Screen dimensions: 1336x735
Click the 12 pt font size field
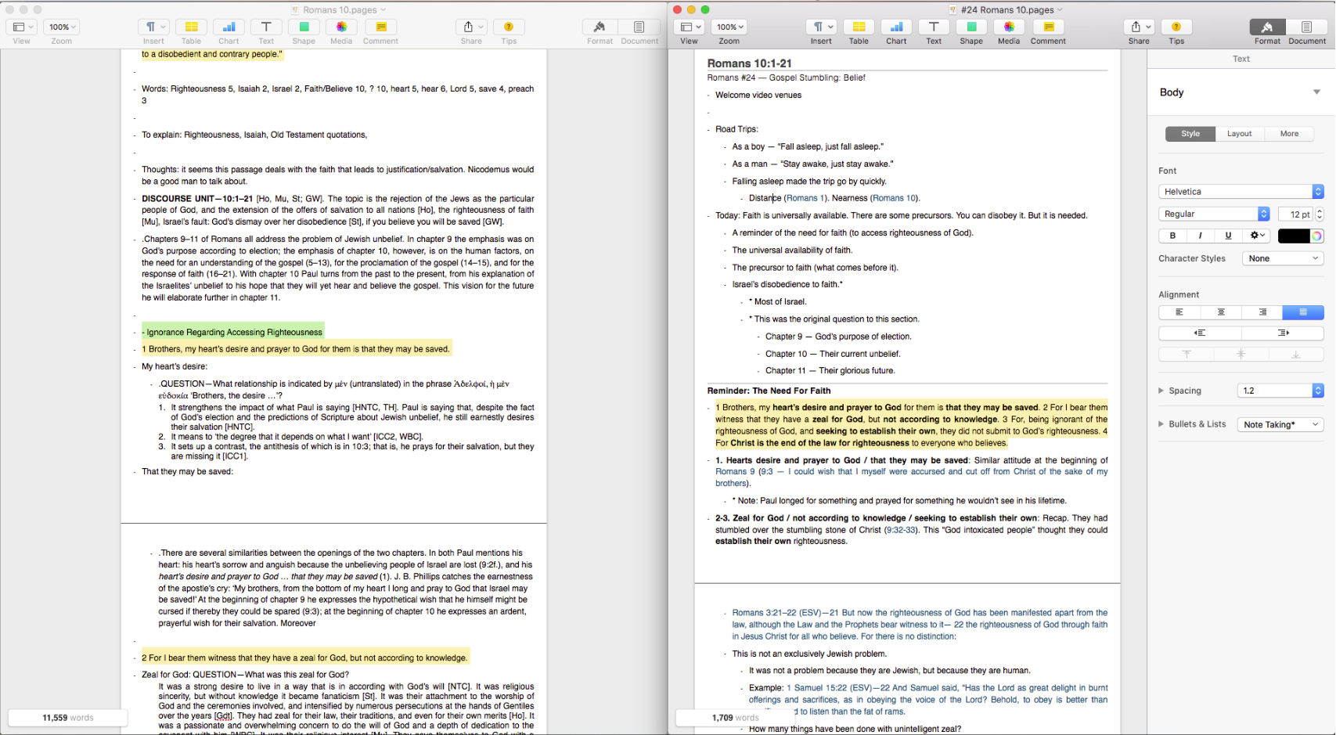coord(1296,214)
